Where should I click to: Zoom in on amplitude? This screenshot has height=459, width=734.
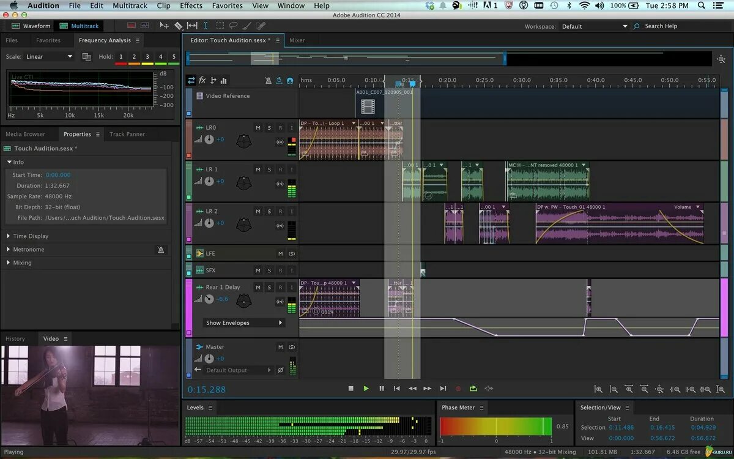(x=599, y=389)
